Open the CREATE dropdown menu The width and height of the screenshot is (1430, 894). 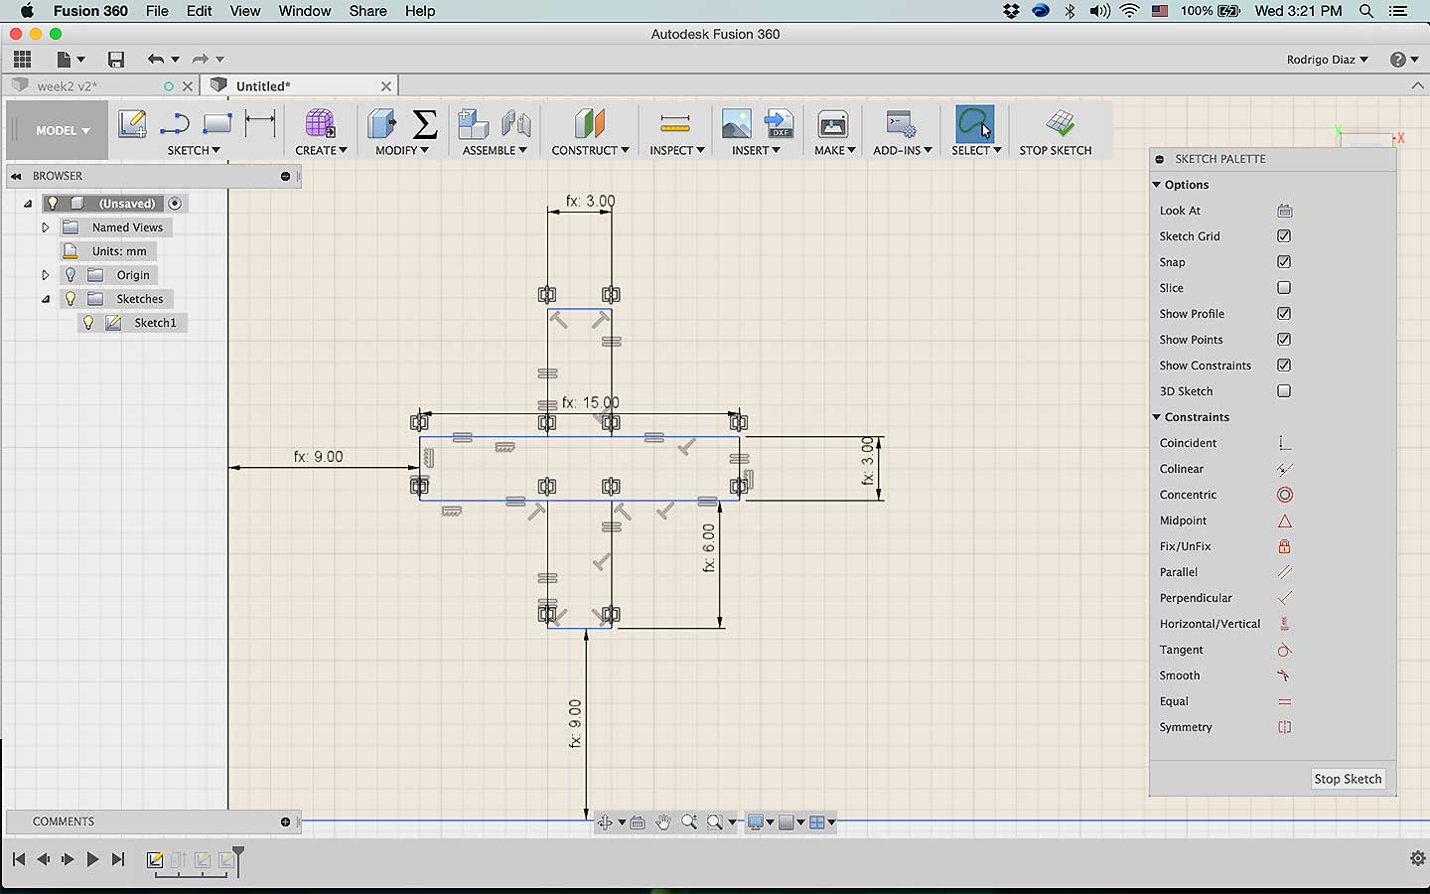(321, 150)
